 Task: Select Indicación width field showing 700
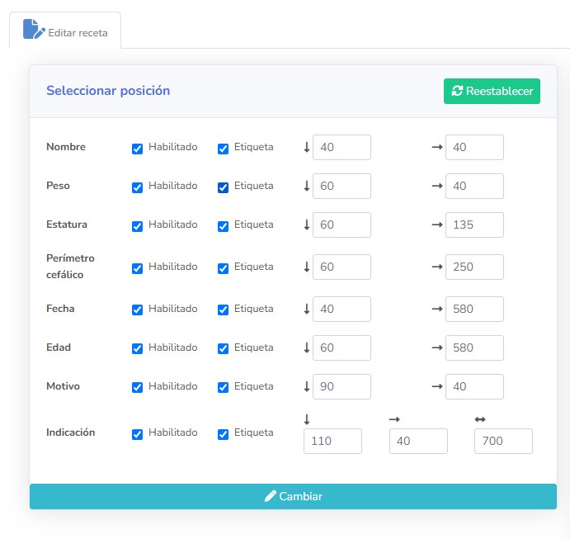(503, 442)
